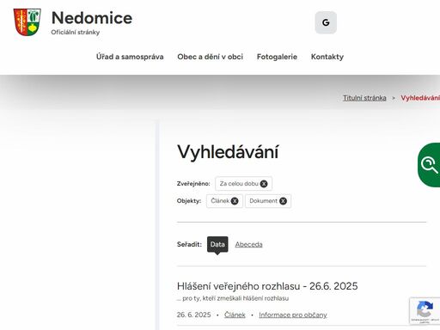440x330 pixels.
Task: Remove the 'Článek' object filter
Action: pos(235,201)
